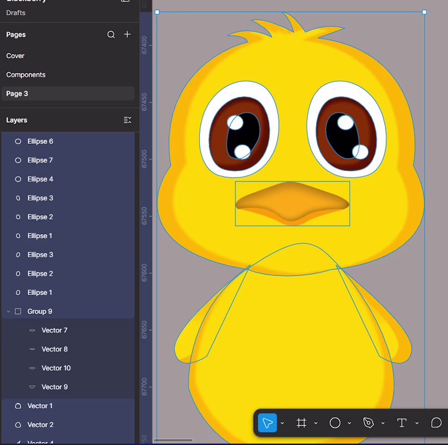Open Pen tool options dropdown arrow

(383, 423)
